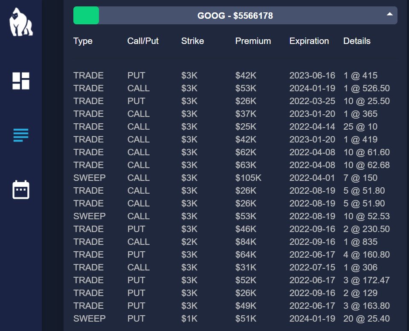The width and height of the screenshot is (409, 331).
Task: Select the TRADE CALL $84K row
Action: click(x=213, y=242)
